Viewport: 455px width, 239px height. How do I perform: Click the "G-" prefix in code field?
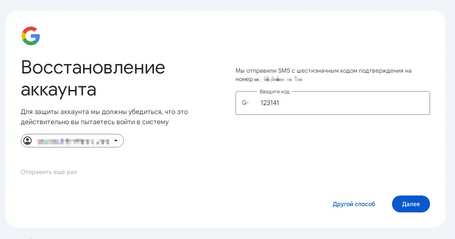point(245,103)
